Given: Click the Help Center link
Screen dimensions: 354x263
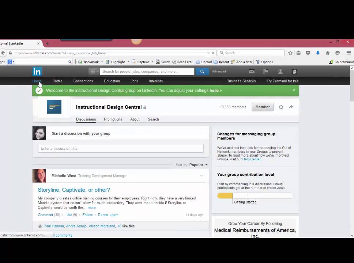Looking at the screenshot, I should coord(252,159).
